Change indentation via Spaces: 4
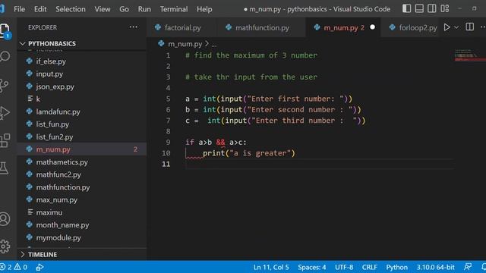 pyautogui.click(x=312, y=267)
